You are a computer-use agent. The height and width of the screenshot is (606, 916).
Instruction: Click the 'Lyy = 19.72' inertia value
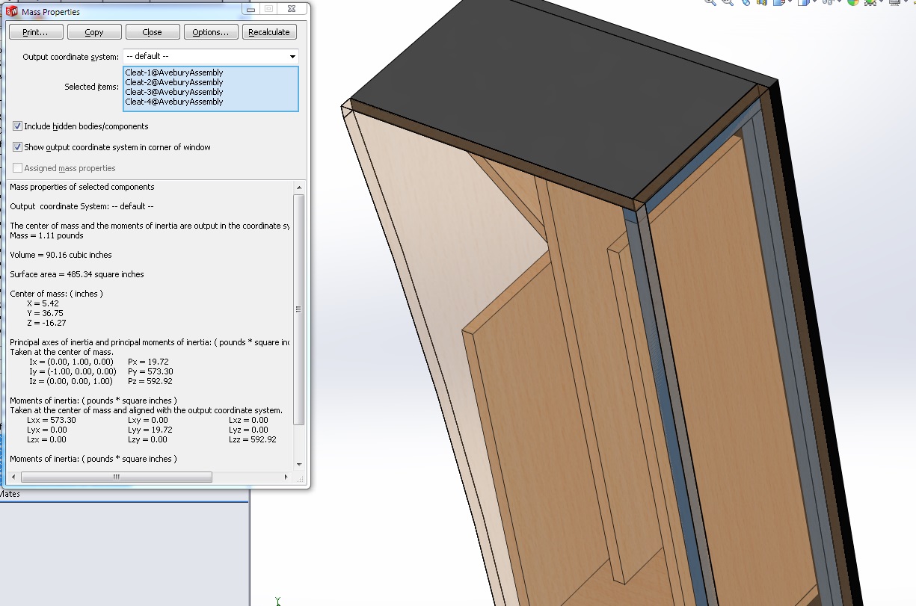point(150,430)
